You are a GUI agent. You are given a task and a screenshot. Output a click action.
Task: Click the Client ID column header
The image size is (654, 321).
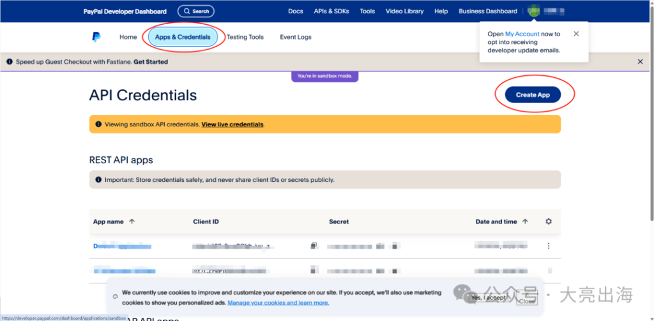[206, 221]
